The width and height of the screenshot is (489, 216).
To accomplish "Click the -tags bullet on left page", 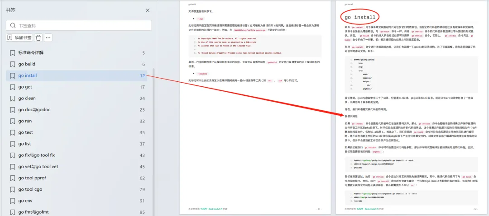I will coord(200,19).
